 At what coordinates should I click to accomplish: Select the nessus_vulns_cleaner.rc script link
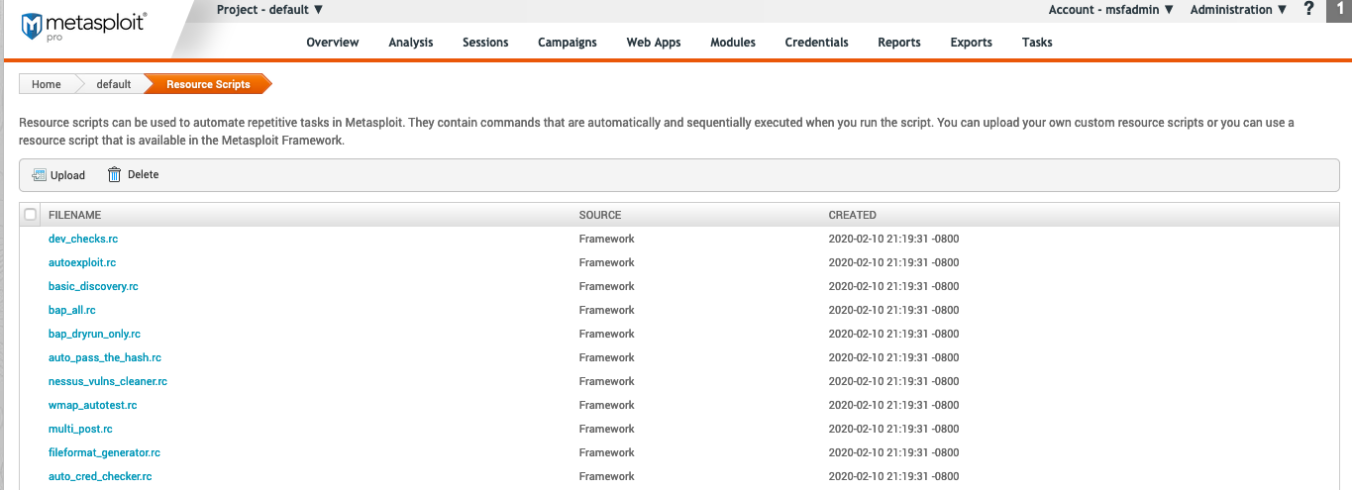point(108,381)
